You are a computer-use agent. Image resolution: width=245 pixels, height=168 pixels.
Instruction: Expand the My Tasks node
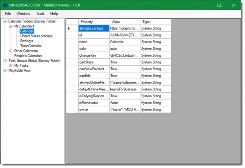tap(11, 66)
